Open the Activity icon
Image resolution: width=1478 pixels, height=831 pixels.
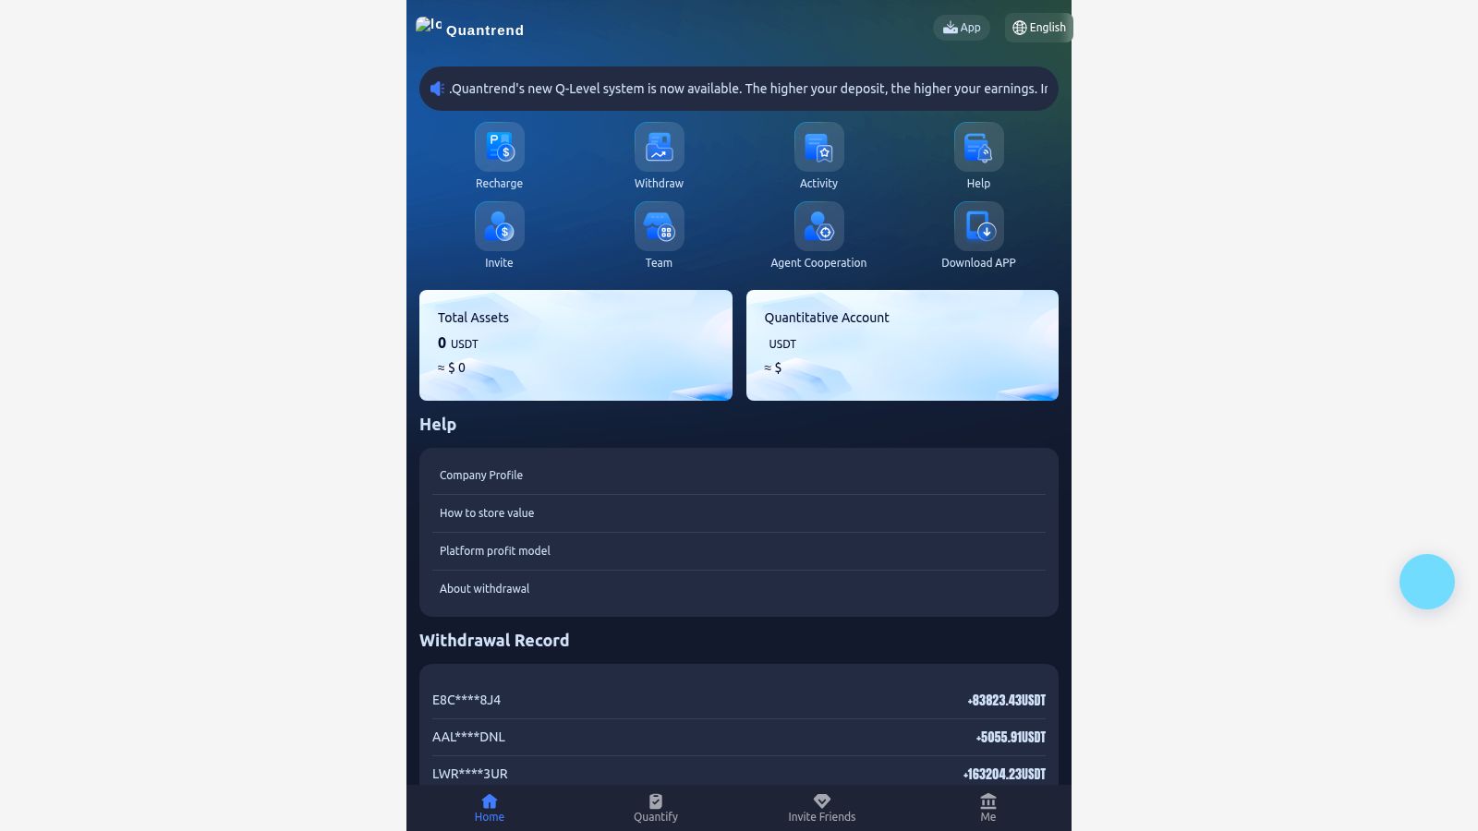(x=818, y=148)
